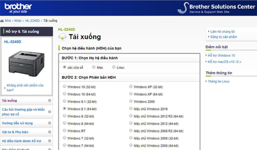Screen dimensions: 257x150
Task: Click the HL-2240D printer thumbnail image
Action: [x=27, y=64]
